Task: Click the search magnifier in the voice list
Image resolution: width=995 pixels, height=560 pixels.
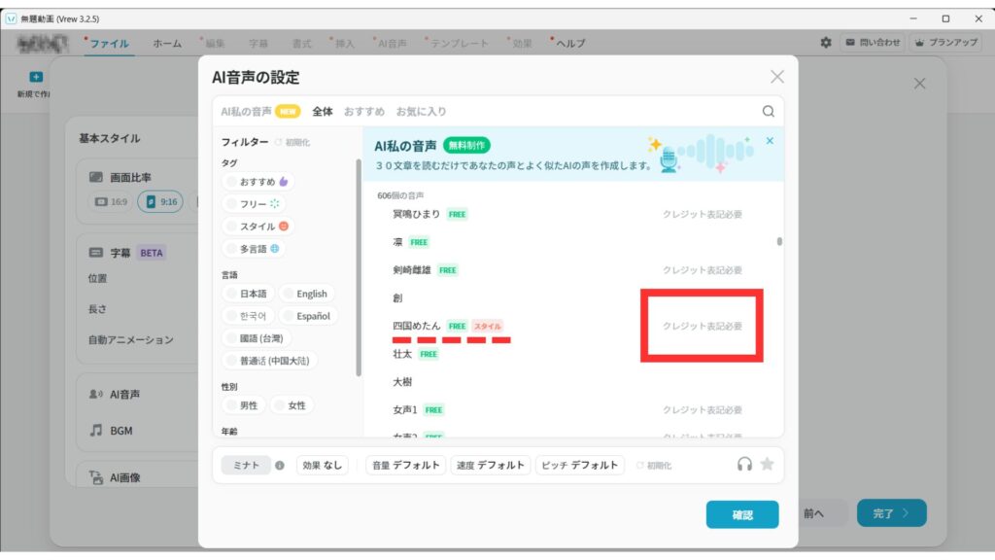Action: [769, 112]
